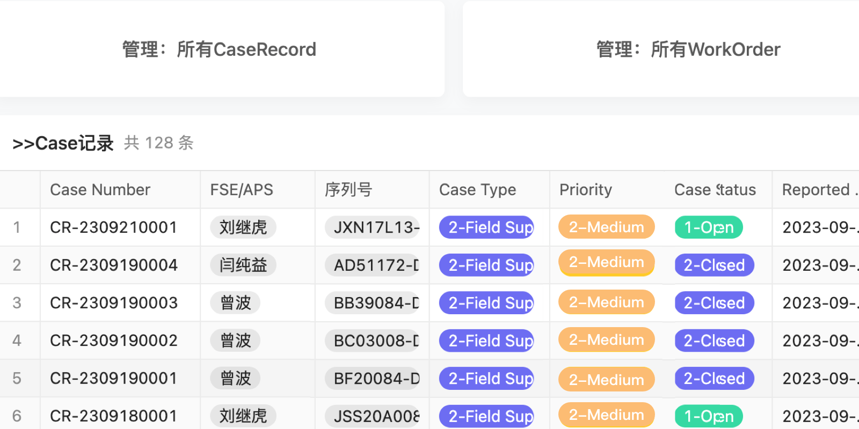Open case CR-2309180001 in row 6
859x429 pixels.
point(113,416)
